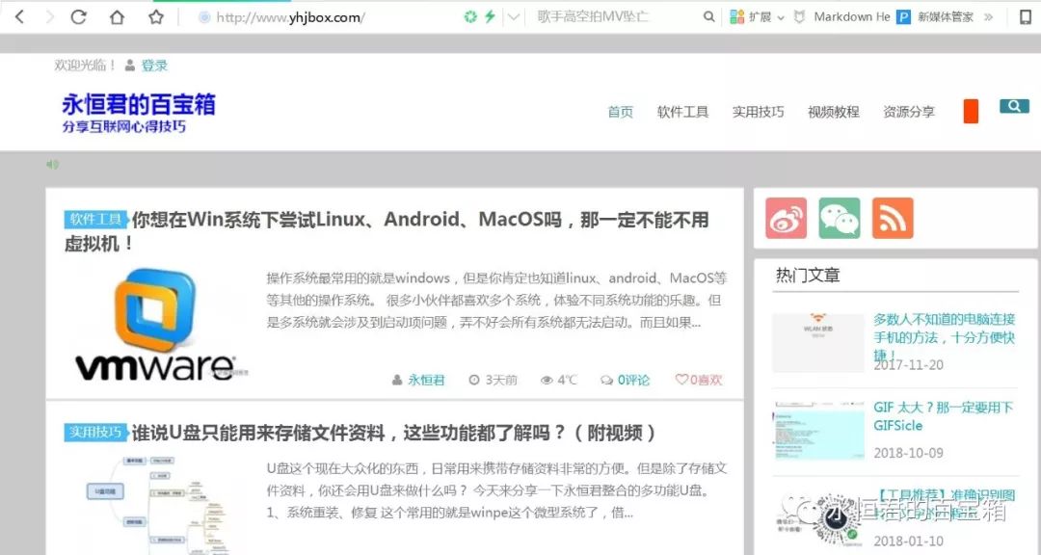Open the 软件工具 navigation menu
Viewport: 1041px width, 555px height.
pos(682,112)
